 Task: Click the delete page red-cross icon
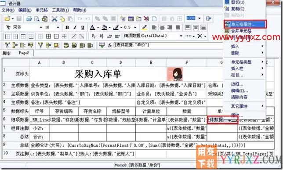[146, 18]
